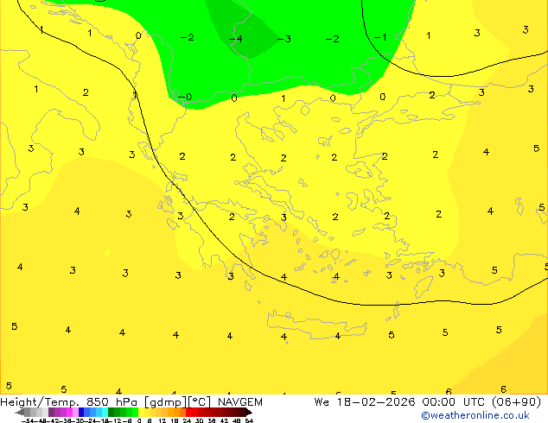Click the -3 temperature value on map
Viewport: 548px width, 423px height.
click(x=284, y=39)
